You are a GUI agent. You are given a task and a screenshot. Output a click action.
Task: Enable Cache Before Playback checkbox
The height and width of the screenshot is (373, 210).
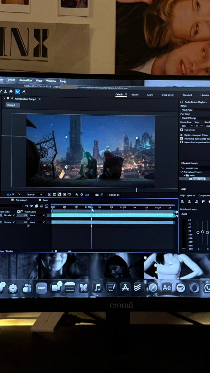point(182,102)
